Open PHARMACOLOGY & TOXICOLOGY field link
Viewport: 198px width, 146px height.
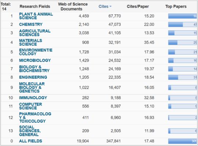tap(35, 117)
